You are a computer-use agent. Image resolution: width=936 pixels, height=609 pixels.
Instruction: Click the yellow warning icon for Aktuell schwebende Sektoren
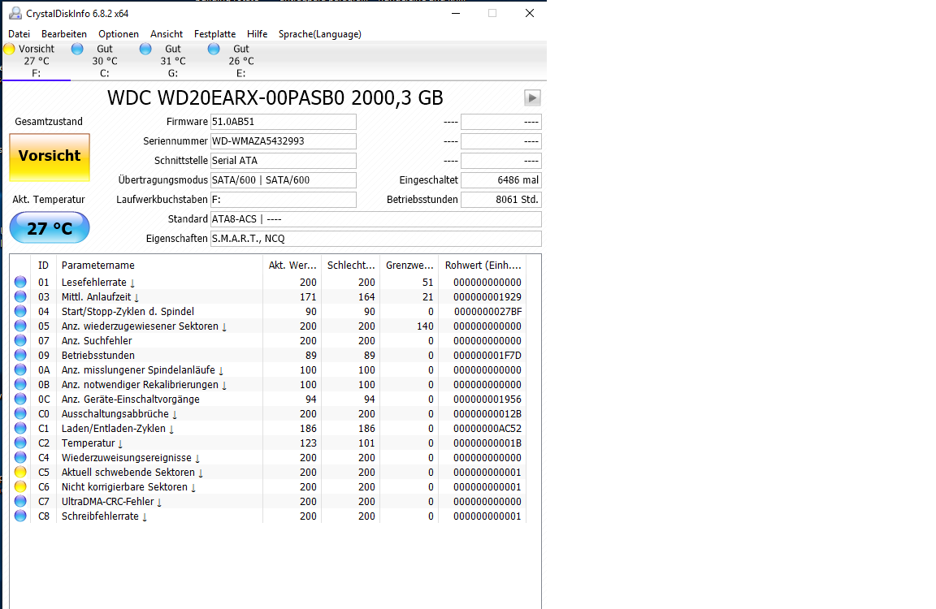click(x=20, y=473)
